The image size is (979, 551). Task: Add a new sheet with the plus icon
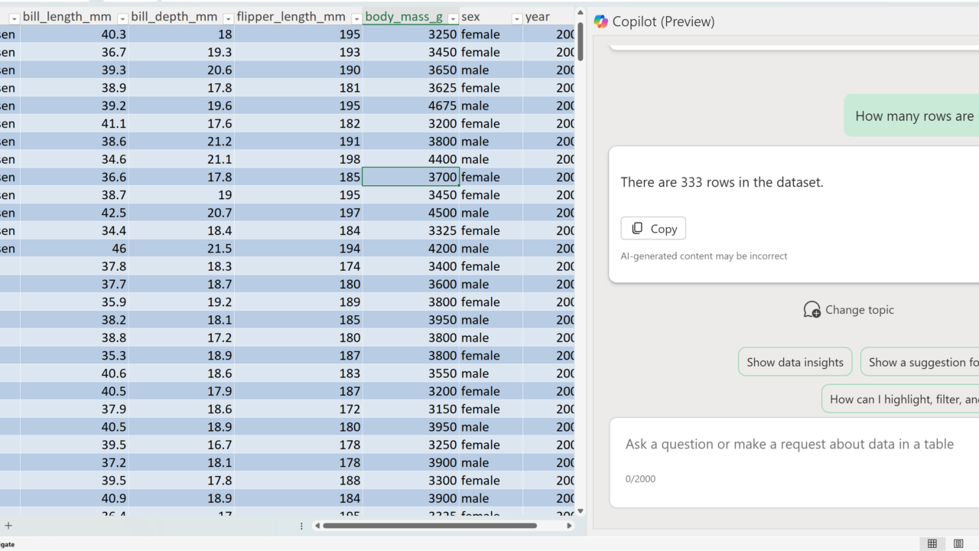[8, 526]
